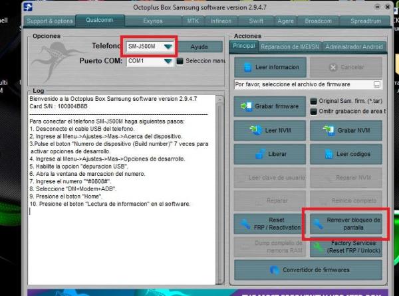Click the Liberar padlock icon

tap(260, 154)
